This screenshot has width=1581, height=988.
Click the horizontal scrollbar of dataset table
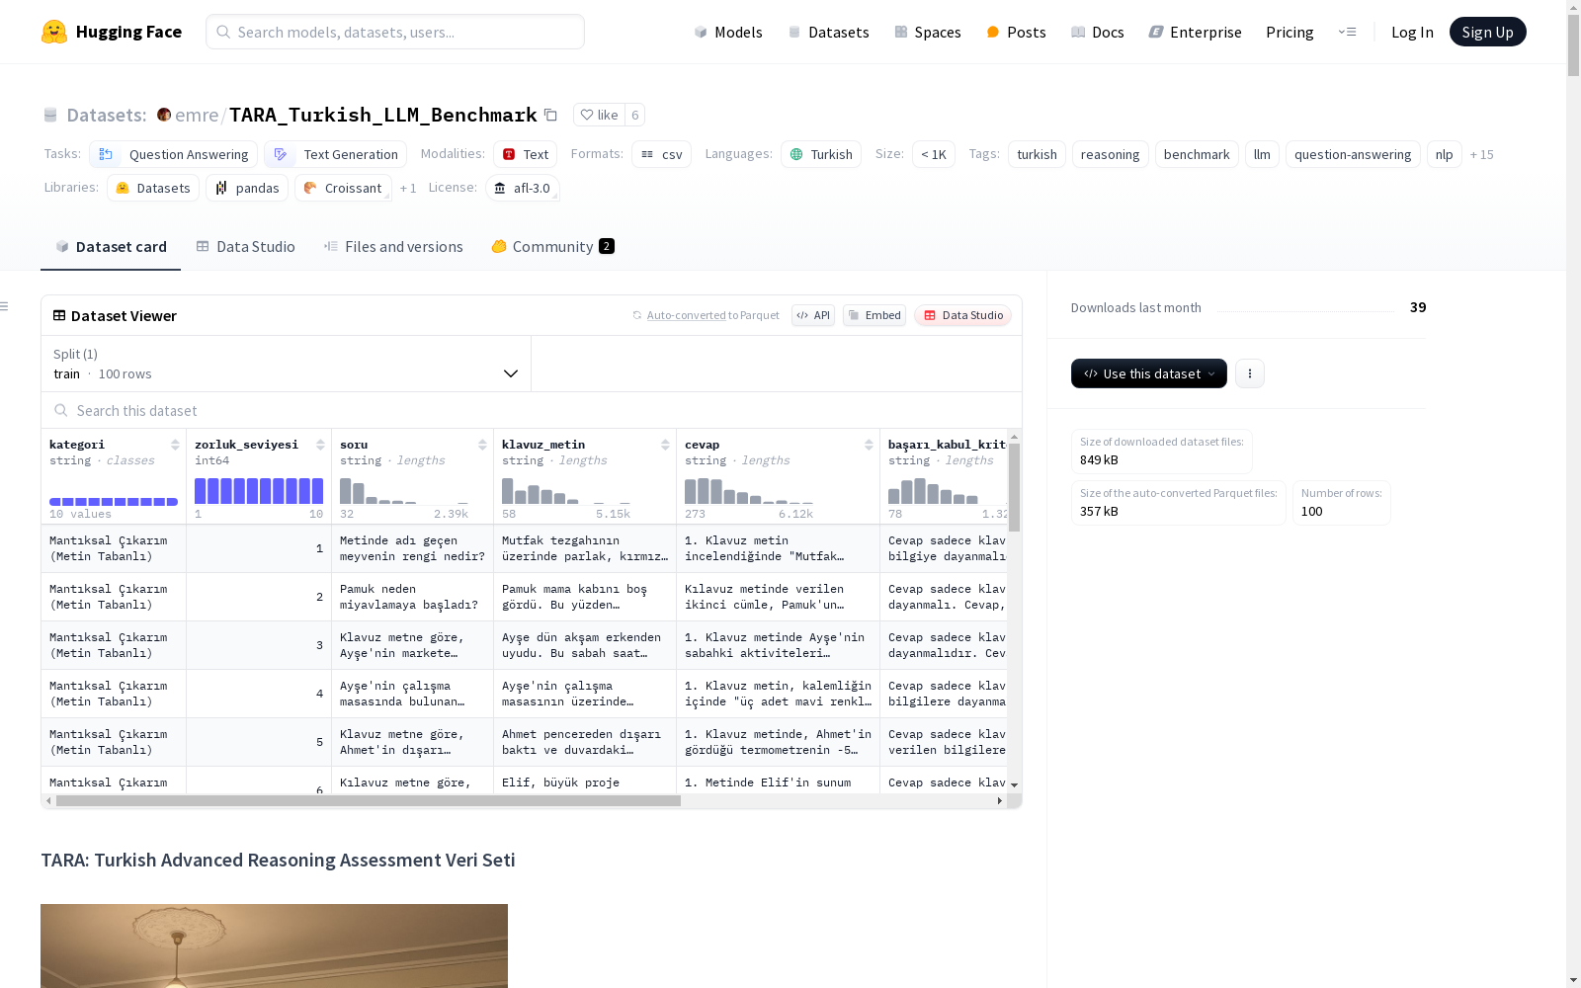point(369,801)
